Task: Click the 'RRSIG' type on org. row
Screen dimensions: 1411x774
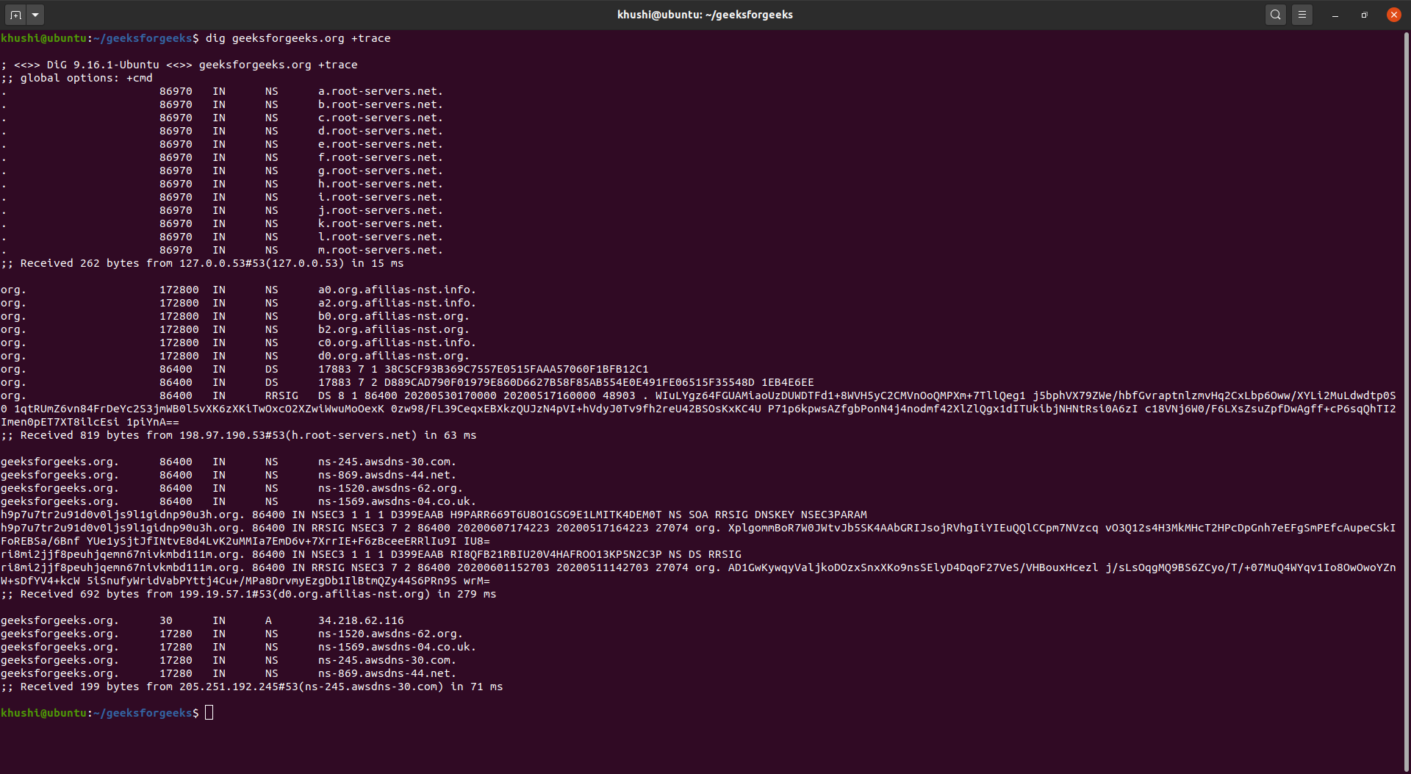Action: coord(281,395)
